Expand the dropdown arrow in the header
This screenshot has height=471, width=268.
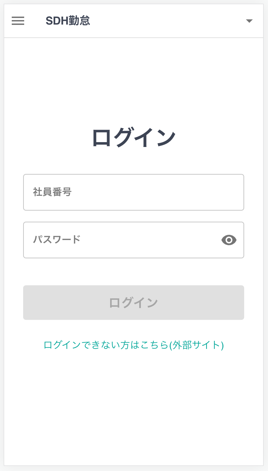249,21
